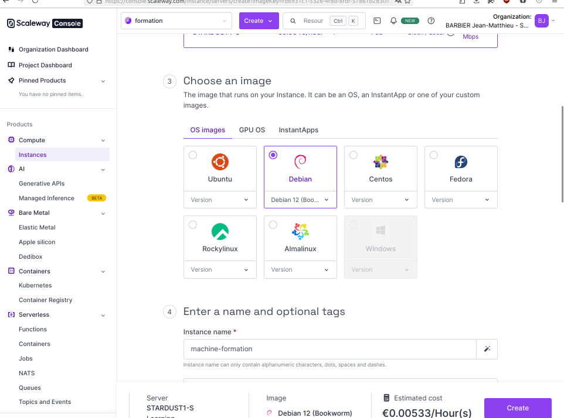
Task: Click the Centos logo
Action: (380, 162)
